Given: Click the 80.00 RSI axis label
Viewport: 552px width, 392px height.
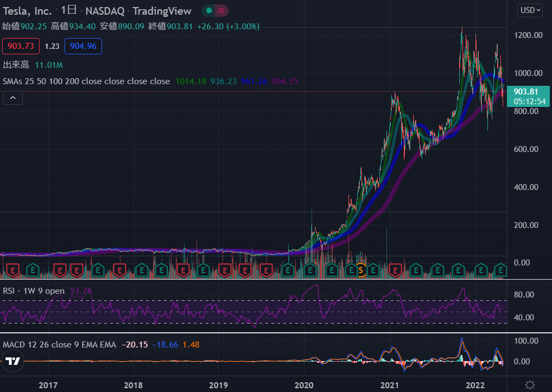Looking at the screenshot, I should (524, 295).
